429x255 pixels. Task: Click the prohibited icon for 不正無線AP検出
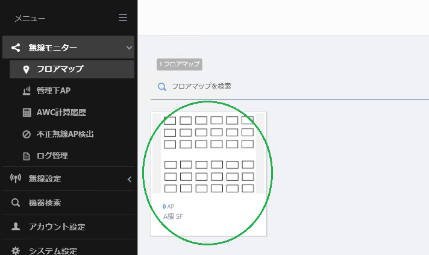27,134
